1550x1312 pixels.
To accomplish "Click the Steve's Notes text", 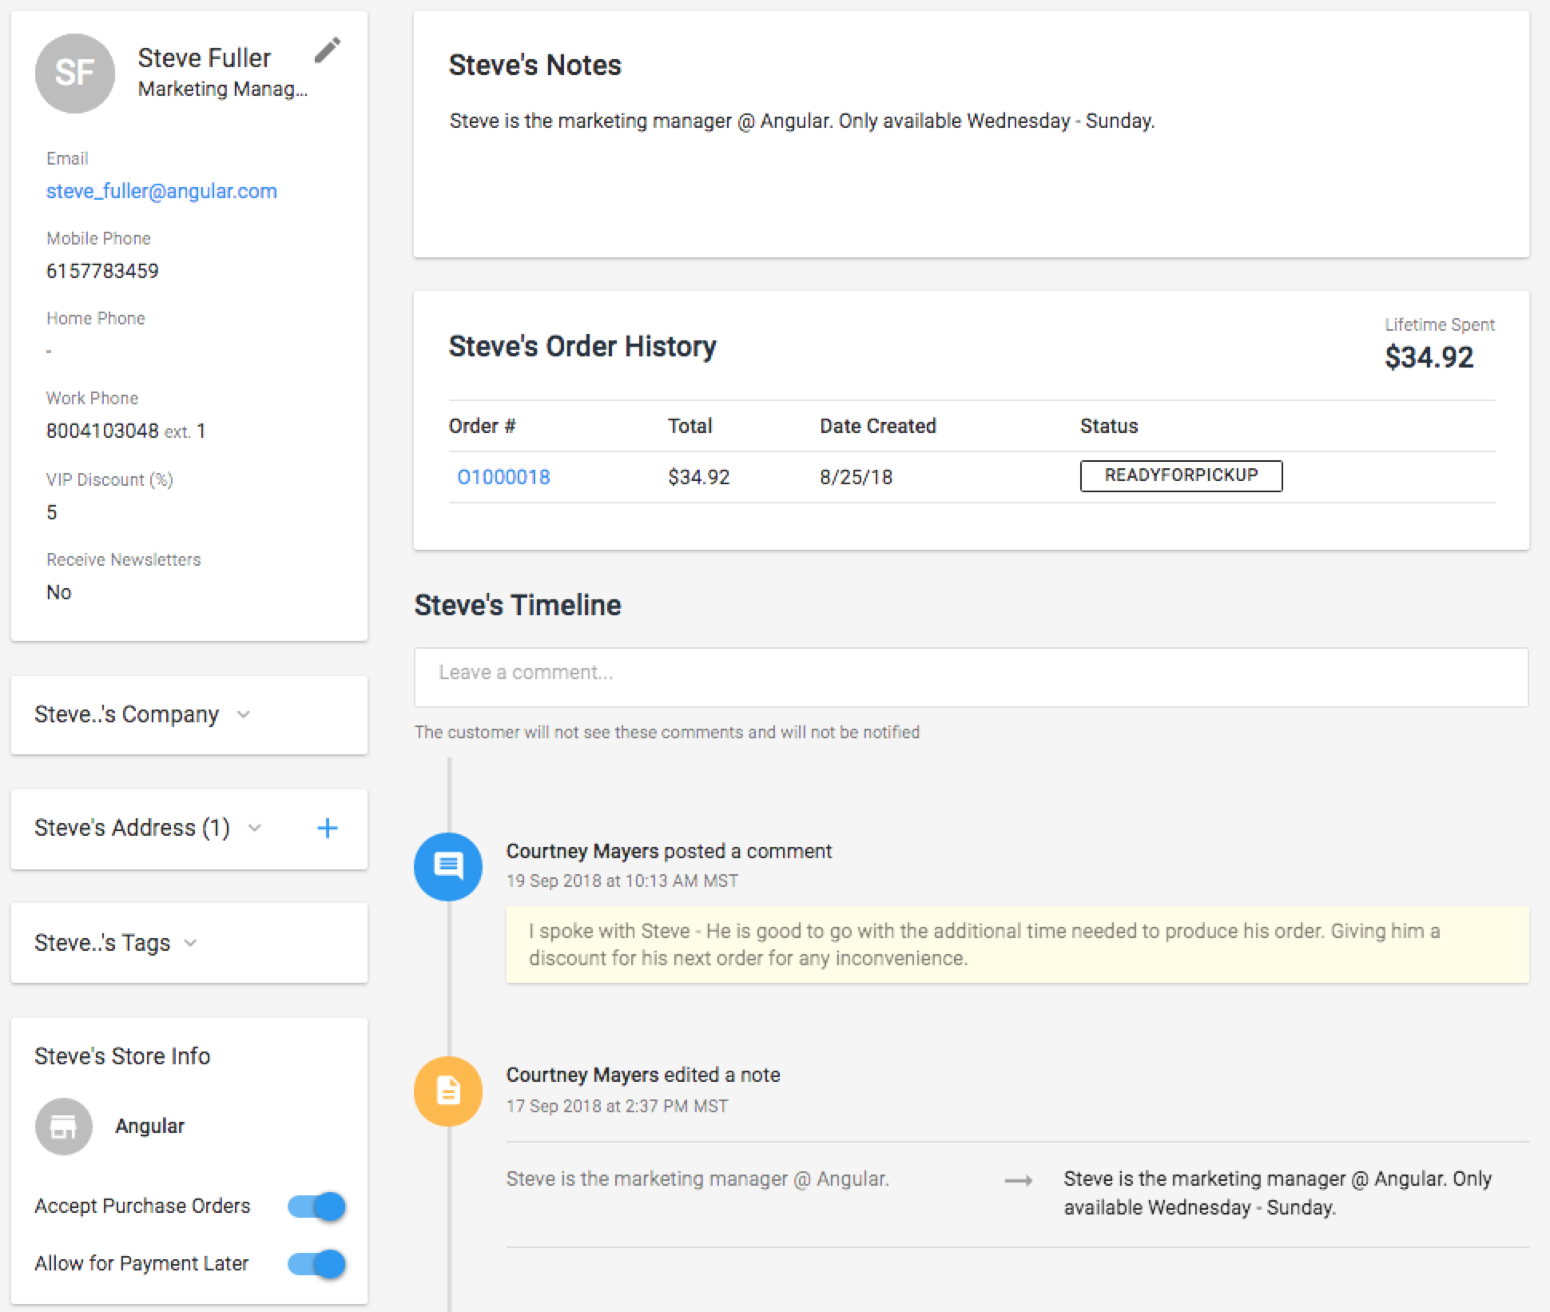I will click(801, 121).
